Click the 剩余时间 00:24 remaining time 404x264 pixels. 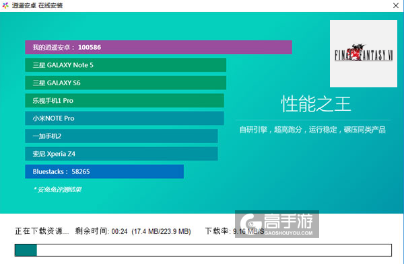tap(101, 231)
